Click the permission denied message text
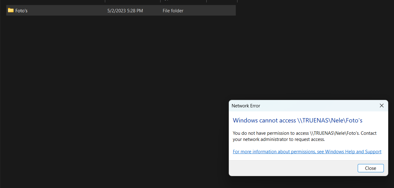Image resolution: width=394 pixels, height=188 pixels. [x=305, y=136]
